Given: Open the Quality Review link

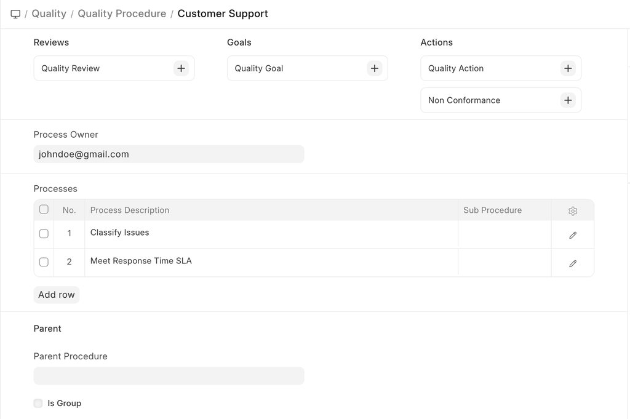Looking at the screenshot, I should coord(71,68).
